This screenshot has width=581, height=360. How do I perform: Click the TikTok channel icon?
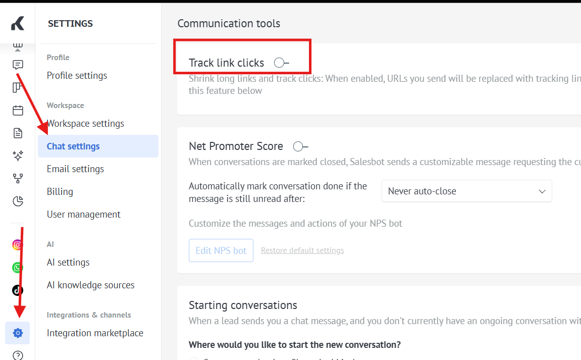click(x=18, y=290)
